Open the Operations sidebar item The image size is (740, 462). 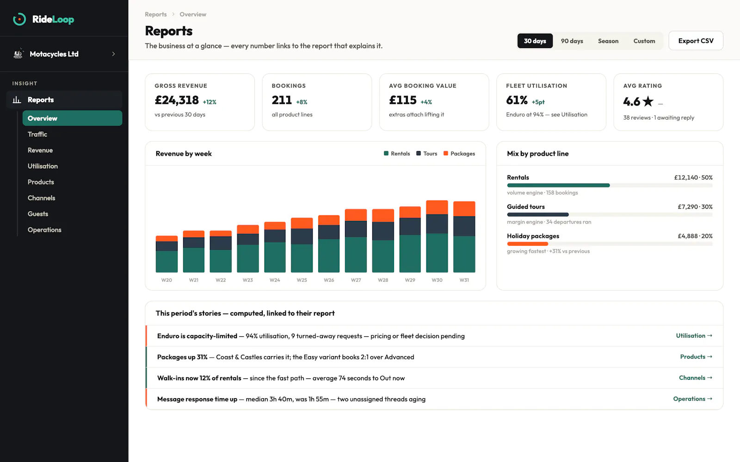[x=73, y=230]
